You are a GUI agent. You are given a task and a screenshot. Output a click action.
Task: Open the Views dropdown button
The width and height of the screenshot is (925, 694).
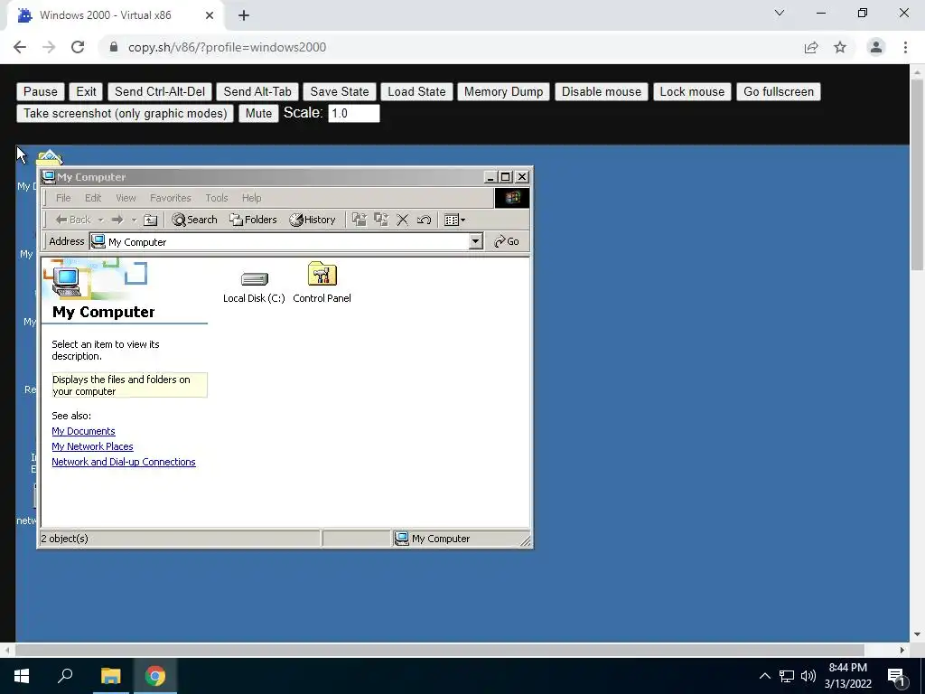click(454, 220)
